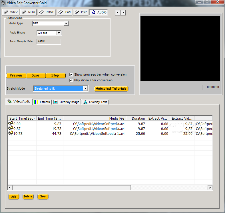Switch to the MOV format tab
Screen dimensions: 225x213
29,12
